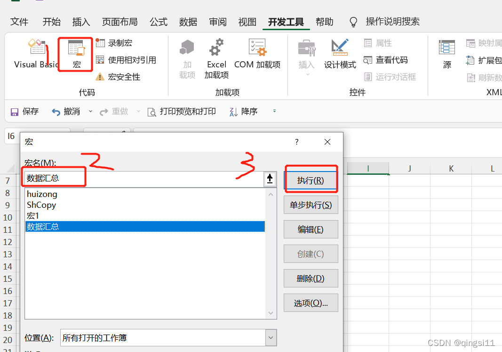The height and width of the screenshot is (352, 502).
Task: Open the 宏 macros icon in ribbon
Action: pyautogui.click(x=76, y=48)
